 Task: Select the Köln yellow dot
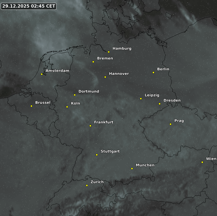coord(67,107)
